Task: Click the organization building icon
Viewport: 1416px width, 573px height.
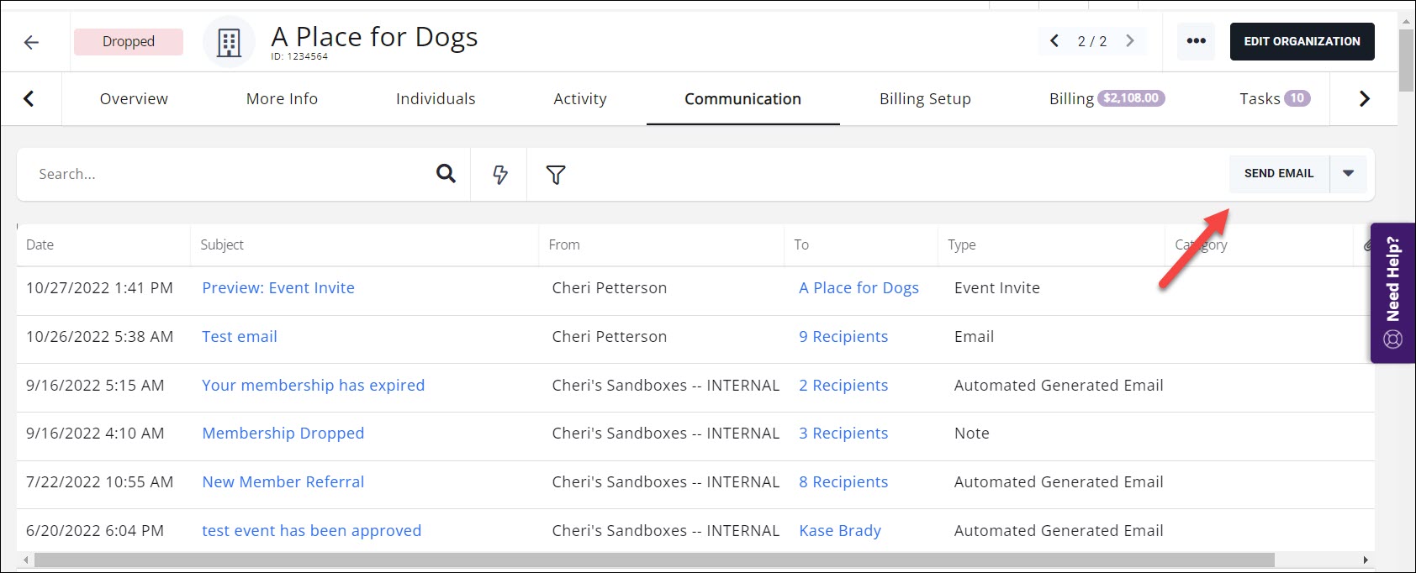Action: (x=229, y=42)
